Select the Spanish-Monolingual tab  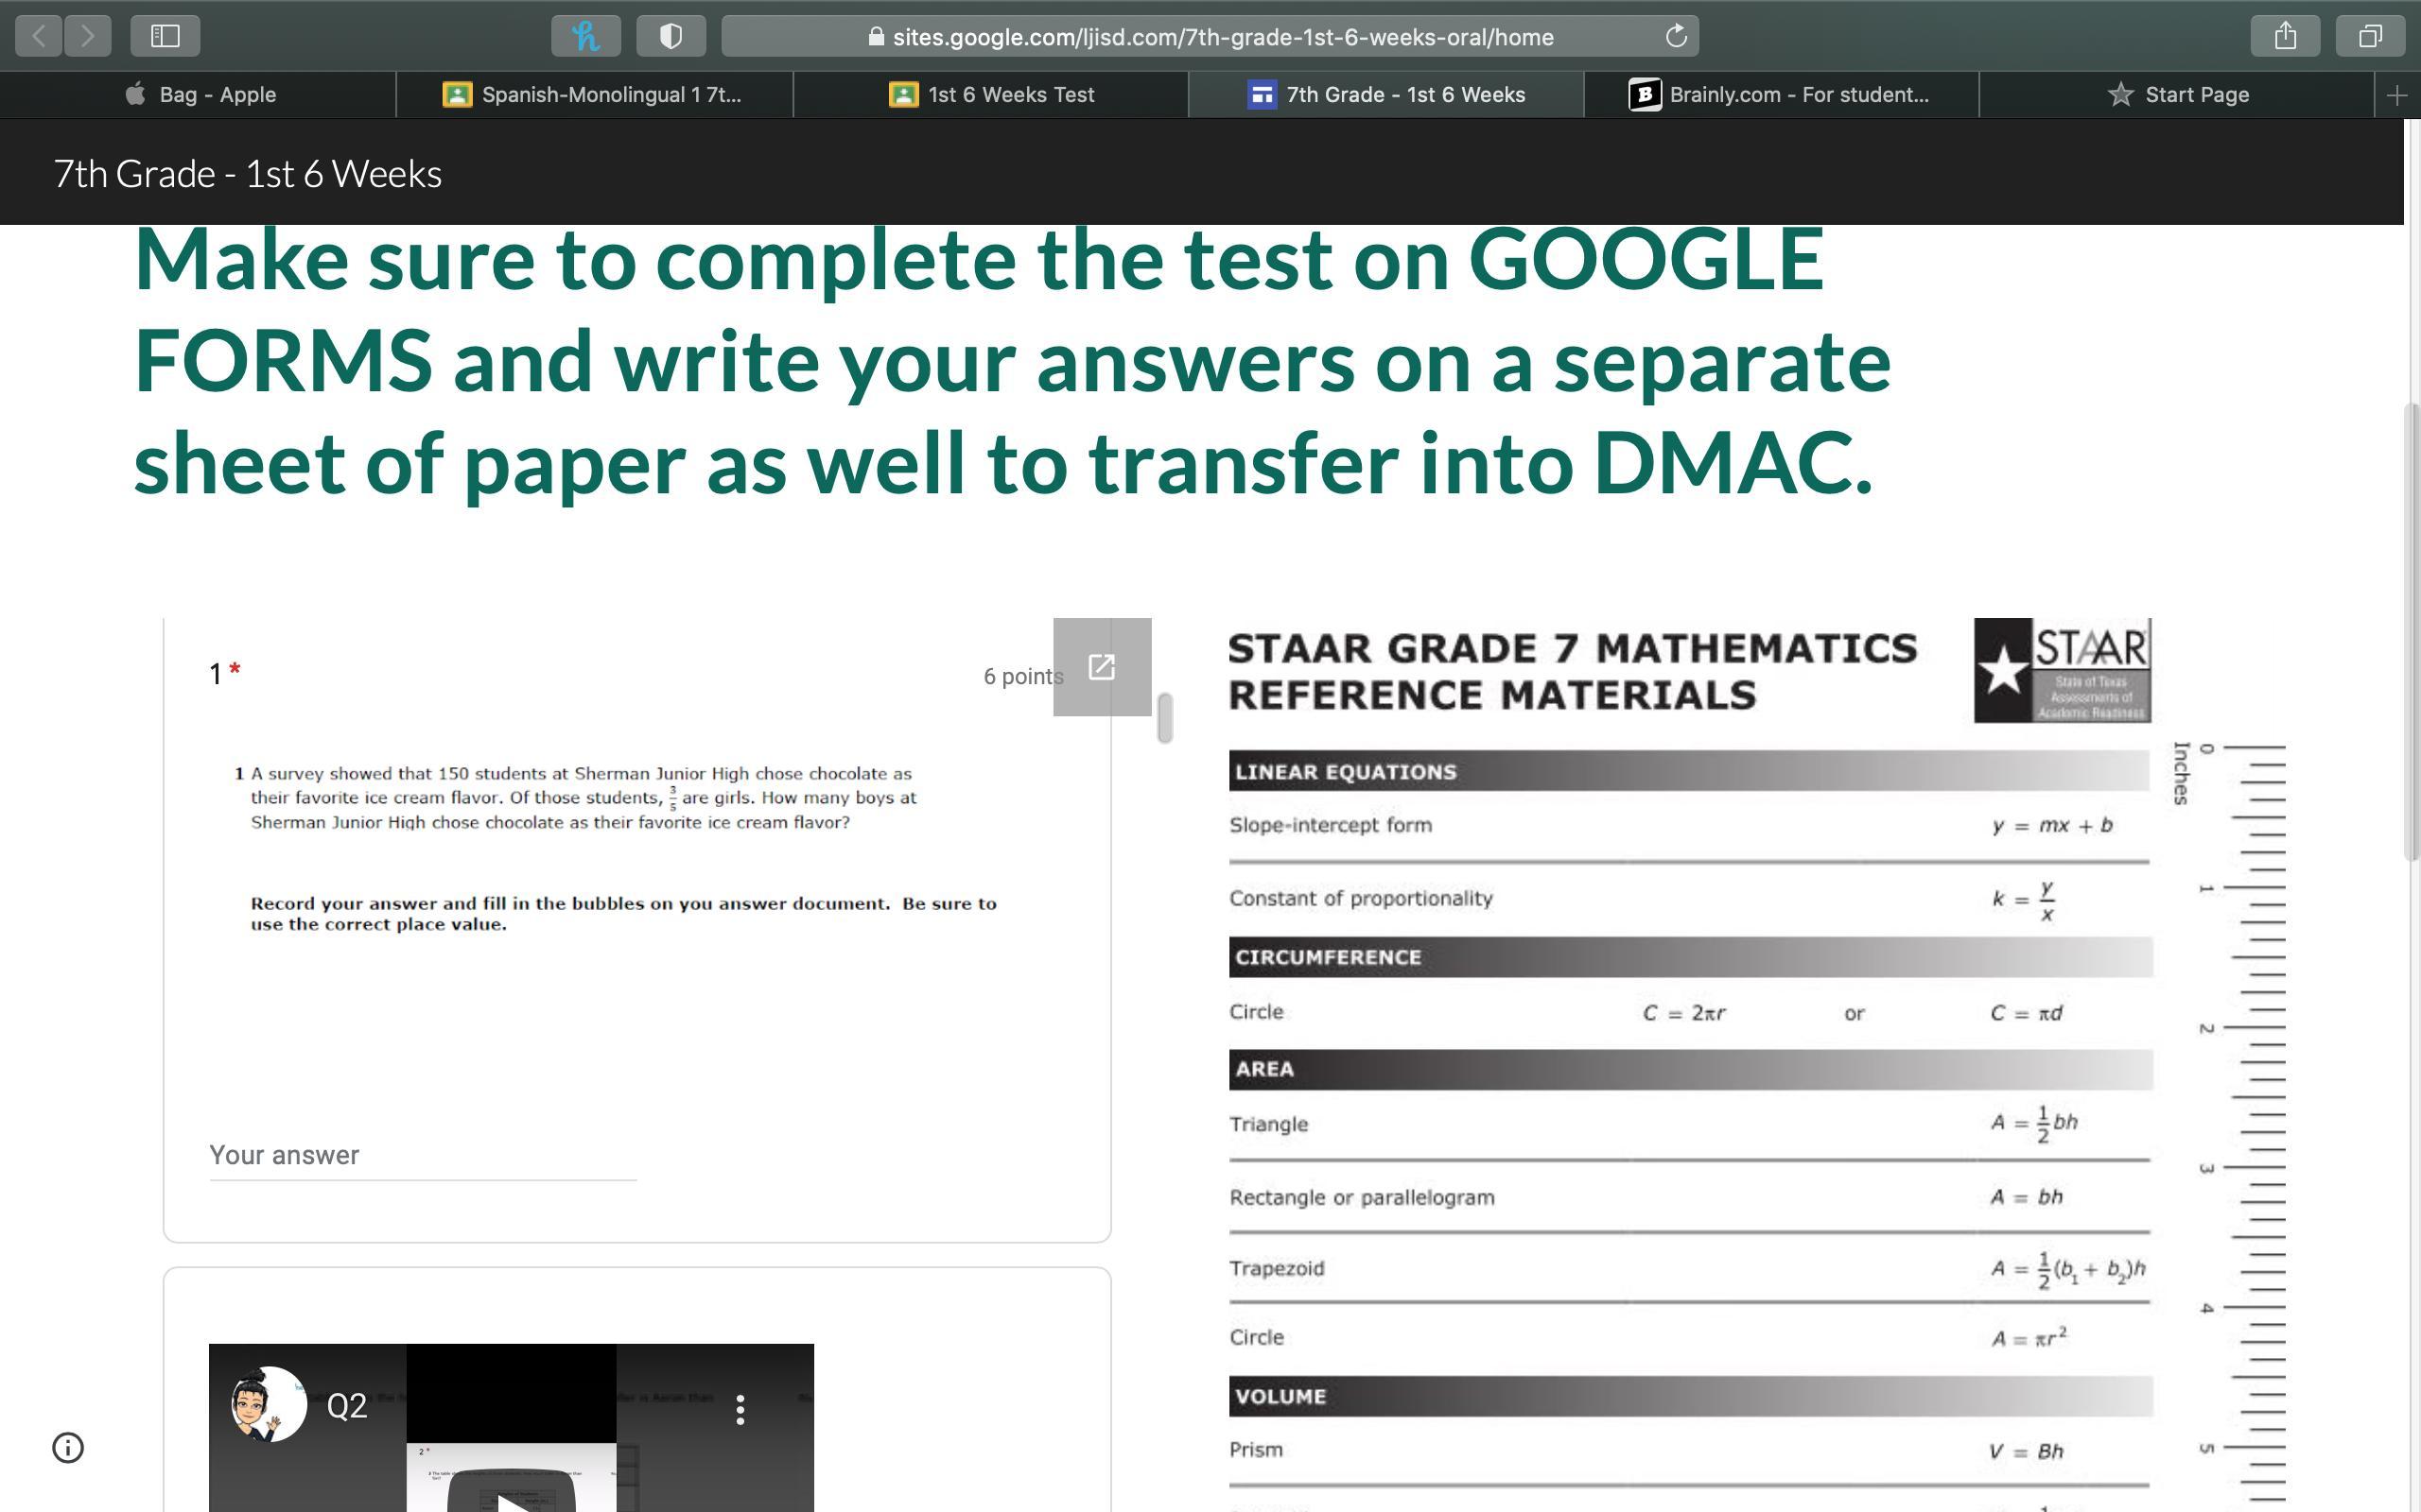[594, 95]
